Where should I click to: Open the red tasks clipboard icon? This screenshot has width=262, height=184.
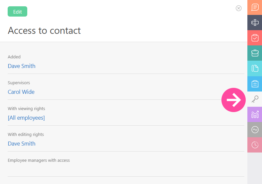tap(255, 38)
